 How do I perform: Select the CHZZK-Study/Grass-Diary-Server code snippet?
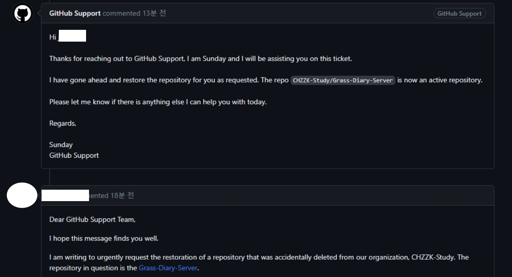(343, 80)
